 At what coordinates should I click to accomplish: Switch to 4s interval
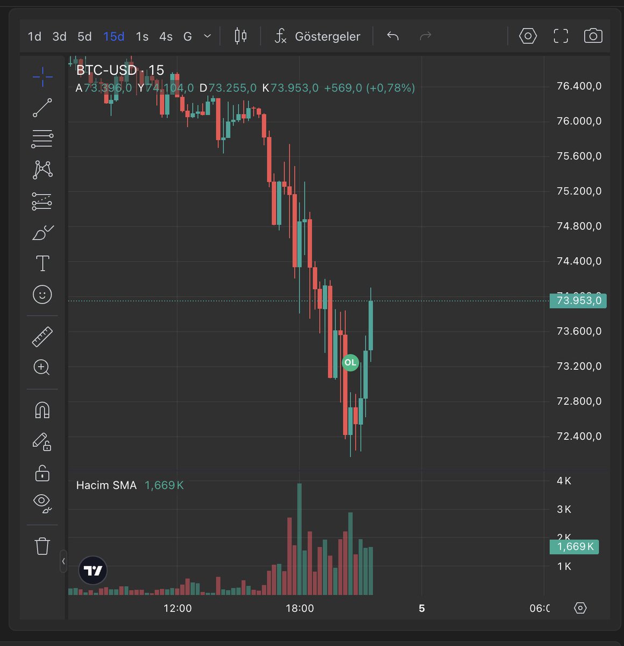(x=166, y=36)
